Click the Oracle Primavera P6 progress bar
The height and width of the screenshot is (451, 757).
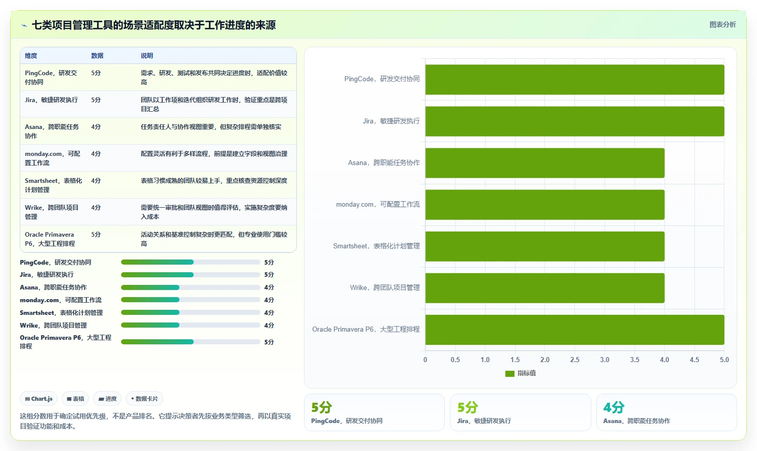tap(191, 342)
